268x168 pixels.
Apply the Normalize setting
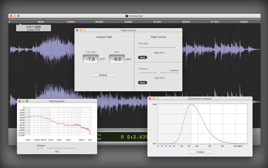142,57
